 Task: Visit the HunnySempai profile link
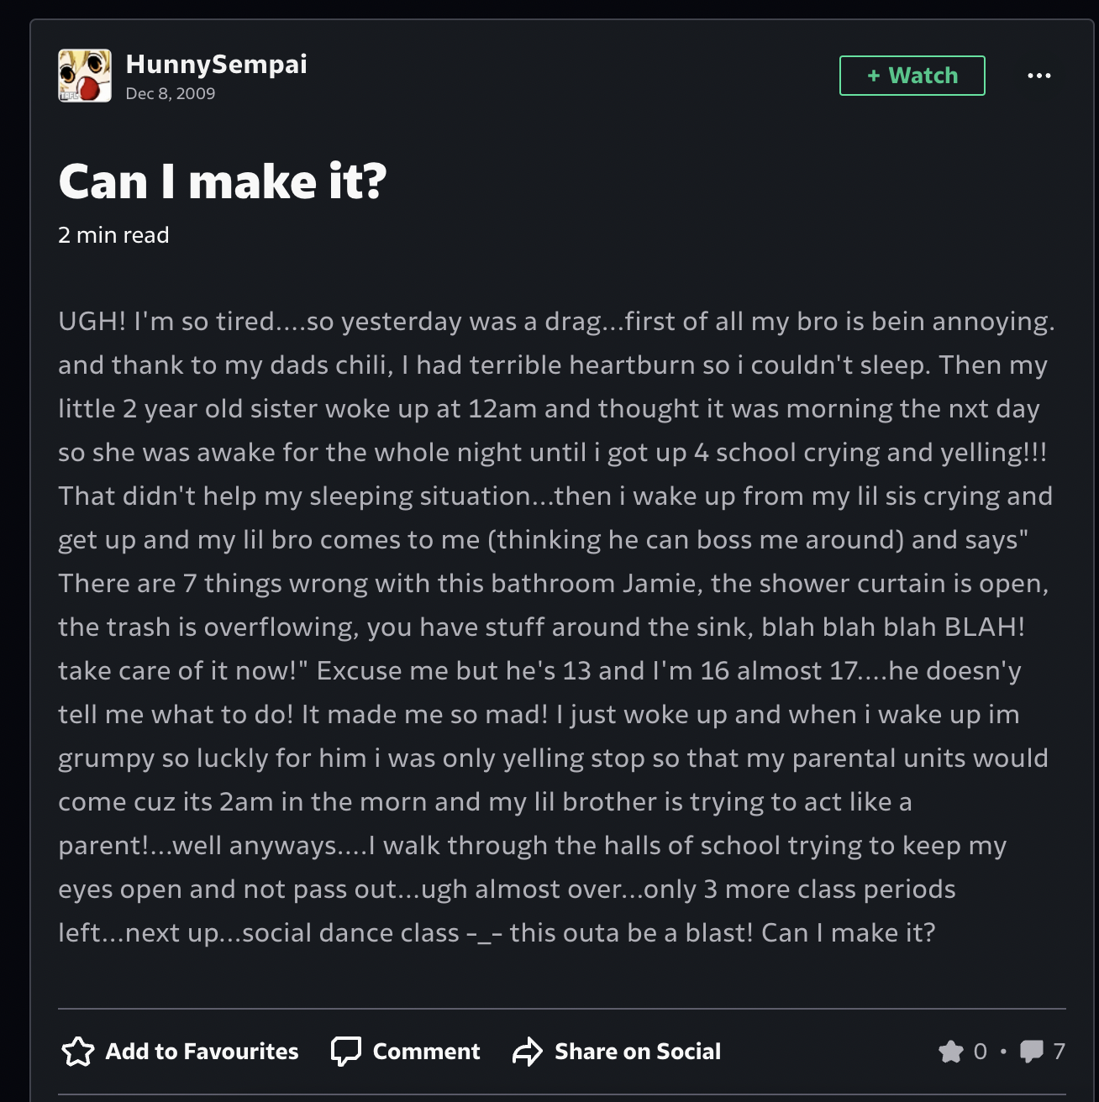pyautogui.click(x=216, y=64)
